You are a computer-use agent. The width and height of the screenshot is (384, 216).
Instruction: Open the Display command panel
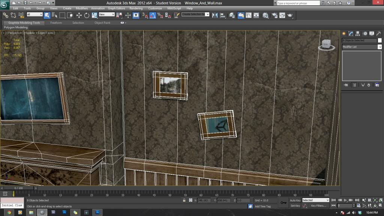click(372, 33)
